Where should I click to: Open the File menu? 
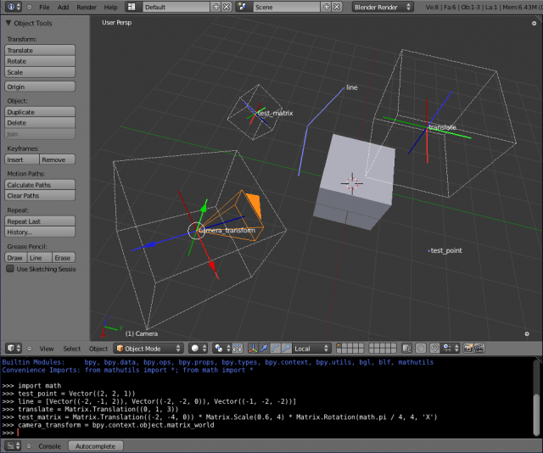[44, 7]
